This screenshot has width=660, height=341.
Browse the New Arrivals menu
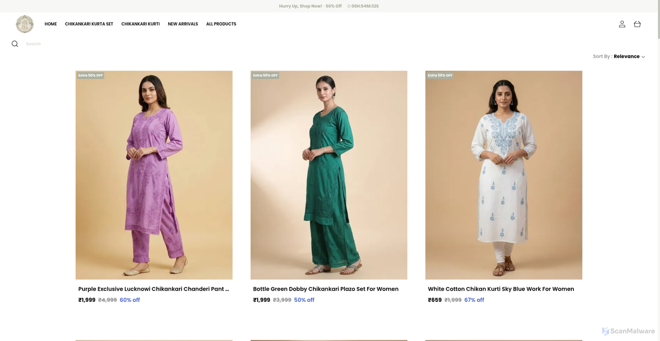[183, 24]
